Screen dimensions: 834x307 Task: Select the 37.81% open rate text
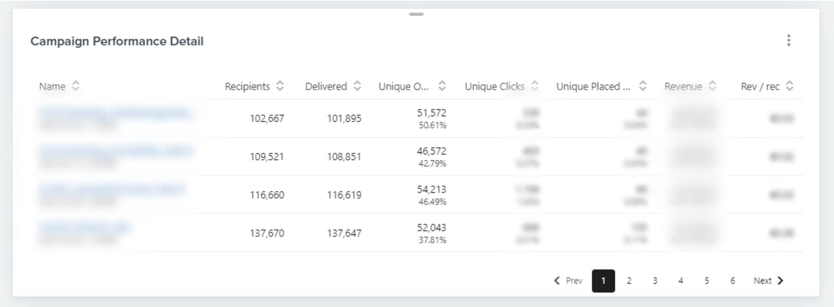(x=432, y=240)
